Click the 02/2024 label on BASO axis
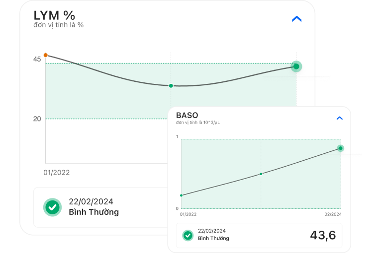 click(332, 214)
